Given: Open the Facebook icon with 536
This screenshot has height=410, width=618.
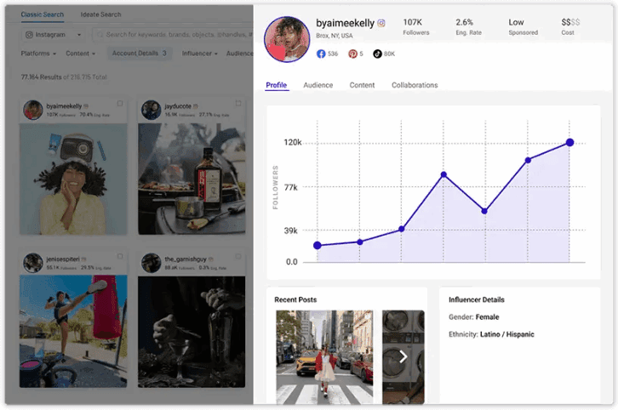Looking at the screenshot, I should pyautogui.click(x=321, y=54).
